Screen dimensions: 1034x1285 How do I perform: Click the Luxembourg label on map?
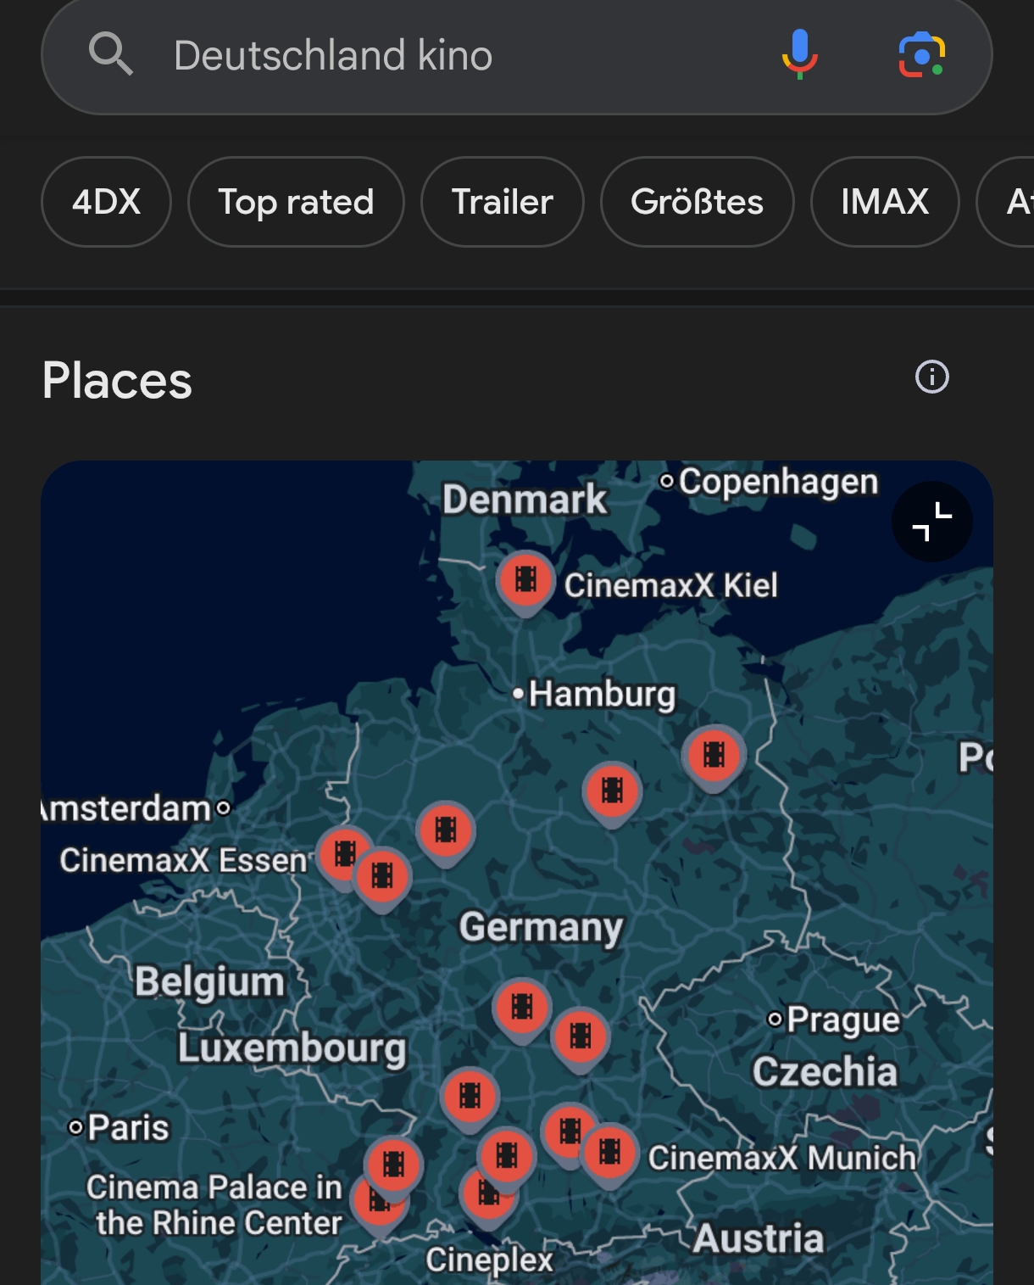coord(292,1048)
